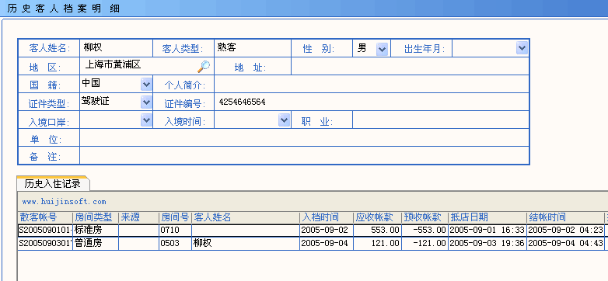Click the 来源 column header
Screen dimensions: 608x281
(138, 217)
